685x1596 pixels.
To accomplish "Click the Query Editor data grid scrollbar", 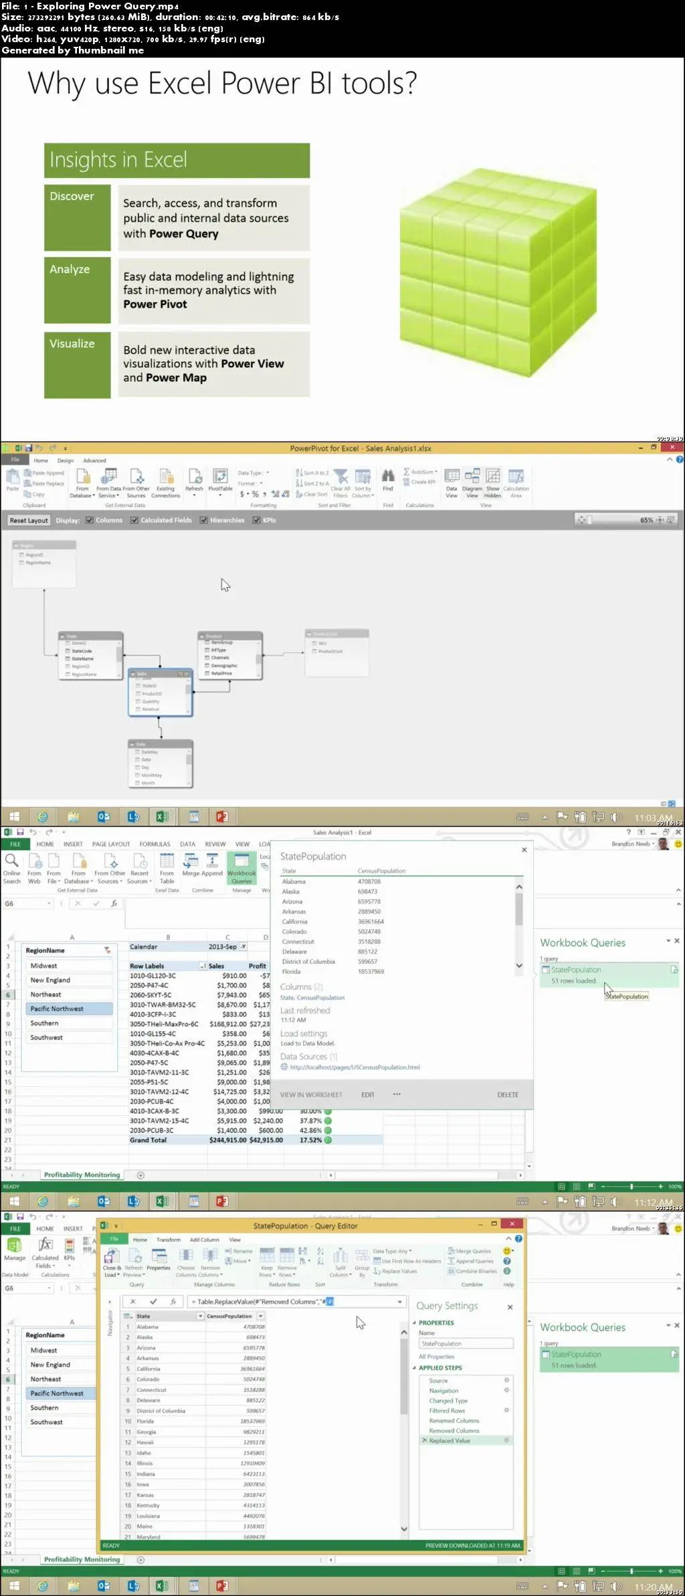I will click(404, 1430).
